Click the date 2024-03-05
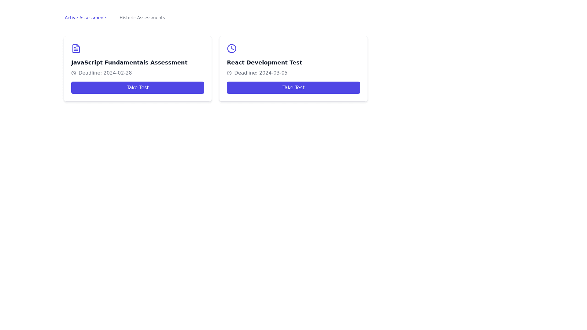The width and height of the screenshot is (587, 330). point(273,73)
